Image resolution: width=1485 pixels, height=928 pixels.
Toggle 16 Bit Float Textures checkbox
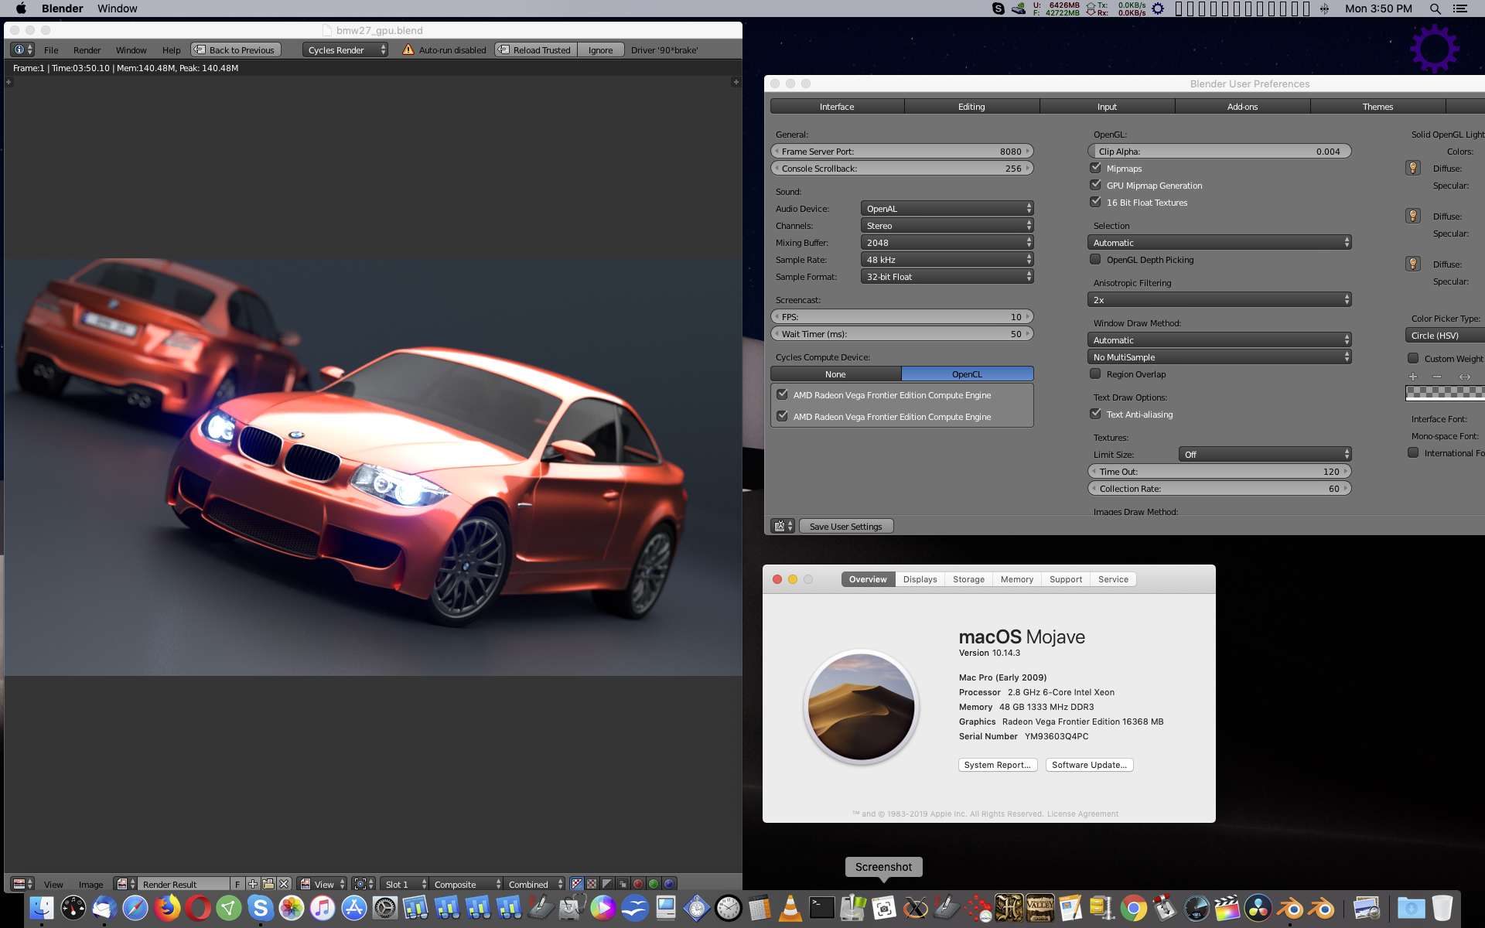coord(1095,202)
